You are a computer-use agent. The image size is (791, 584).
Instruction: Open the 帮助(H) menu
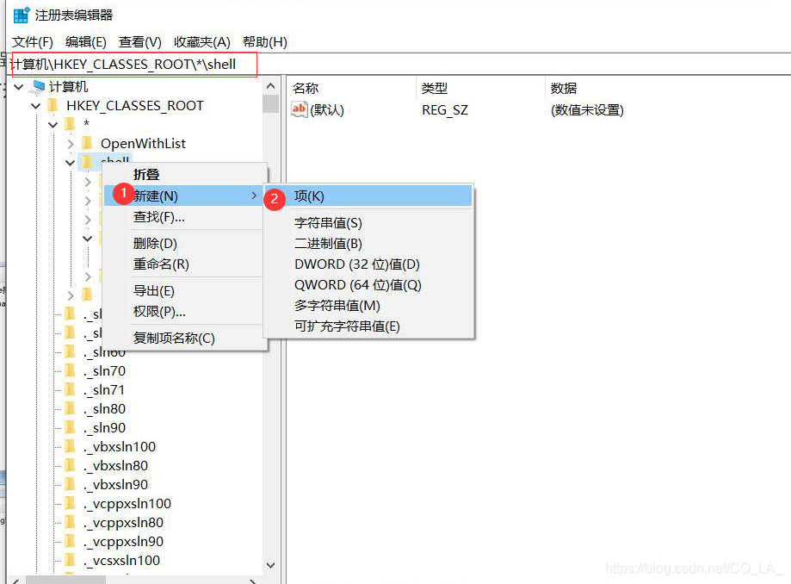[265, 42]
